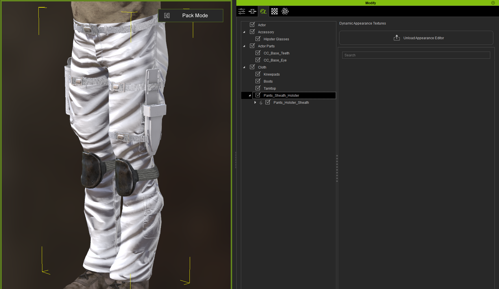499x289 pixels.
Task: Collapse the Accessory tree node
Action: pyautogui.click(x=244, y=32)
